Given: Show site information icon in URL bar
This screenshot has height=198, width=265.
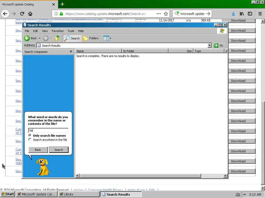Looking at the screenshot, I should point(56,14).
